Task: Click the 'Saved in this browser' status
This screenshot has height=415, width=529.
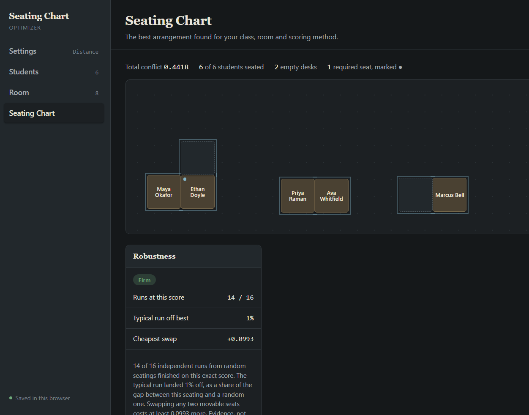Action: click(39, 398)
